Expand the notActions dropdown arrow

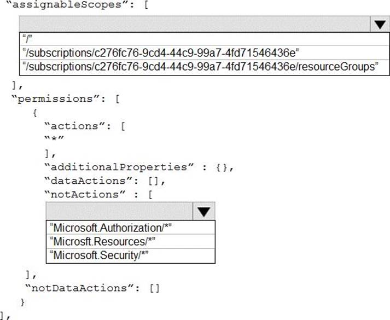(x=204, y=212)
